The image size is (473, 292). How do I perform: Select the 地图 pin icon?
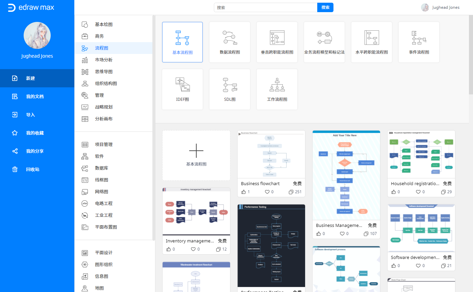coord(85,288)
